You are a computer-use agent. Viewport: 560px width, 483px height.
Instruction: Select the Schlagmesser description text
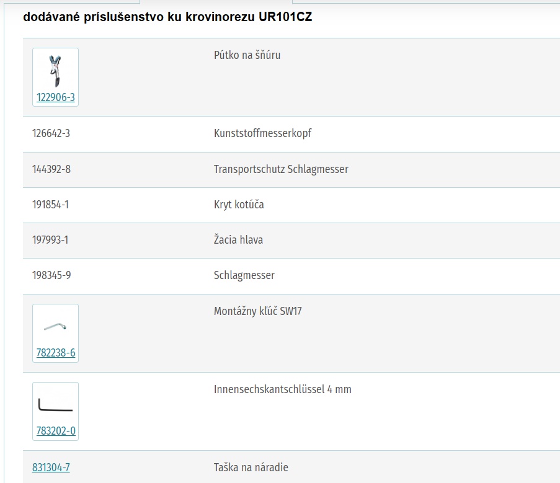point(244,275)
